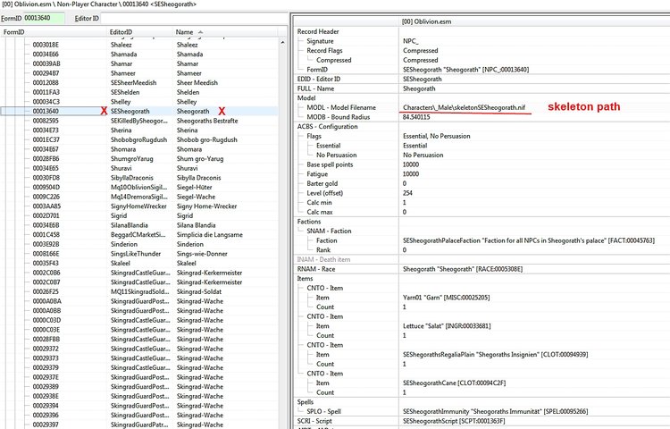Select the SCRI - Script row

pyautogui.click(x=482, y=421)
